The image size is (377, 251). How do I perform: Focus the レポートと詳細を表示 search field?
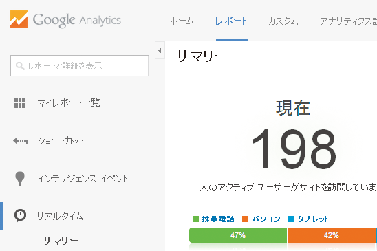coord(79,65)
